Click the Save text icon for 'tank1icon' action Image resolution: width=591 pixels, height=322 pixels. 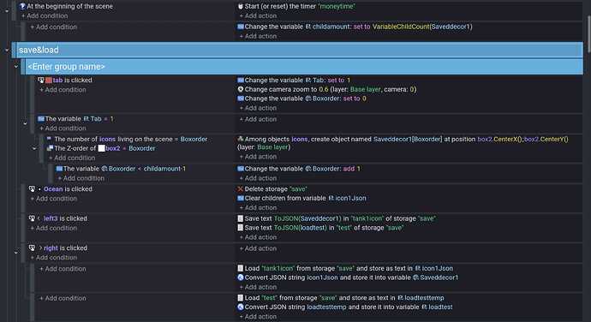pyautogui.click(x=240, y=218)
